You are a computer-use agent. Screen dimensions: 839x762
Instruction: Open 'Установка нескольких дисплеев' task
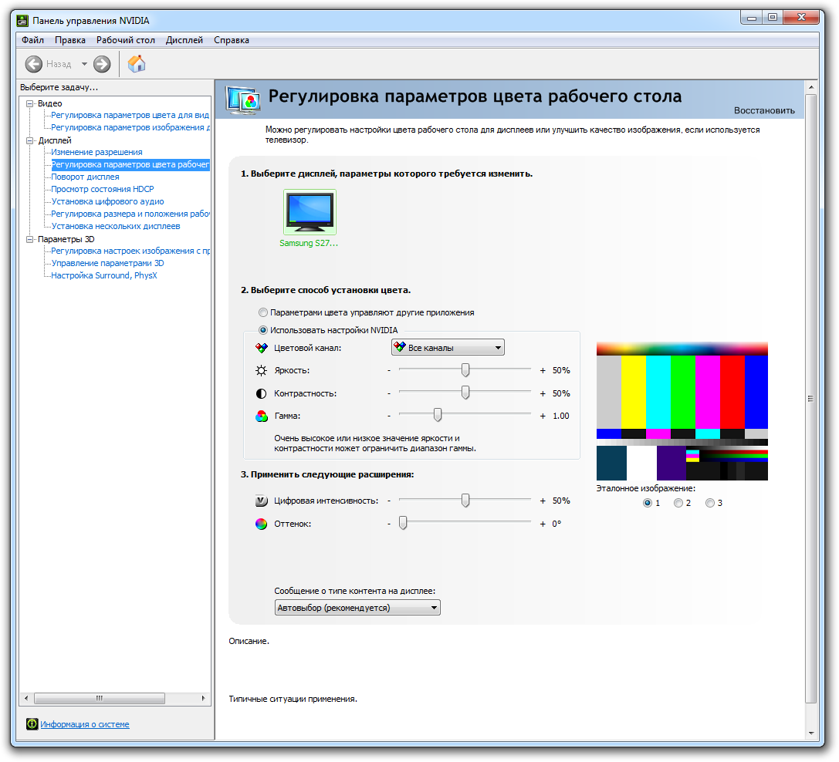116,226
